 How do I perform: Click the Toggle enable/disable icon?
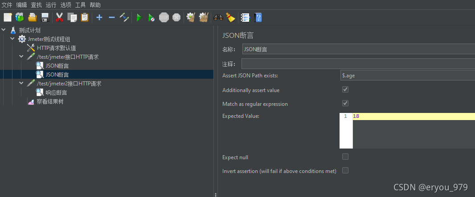(124, 17)
